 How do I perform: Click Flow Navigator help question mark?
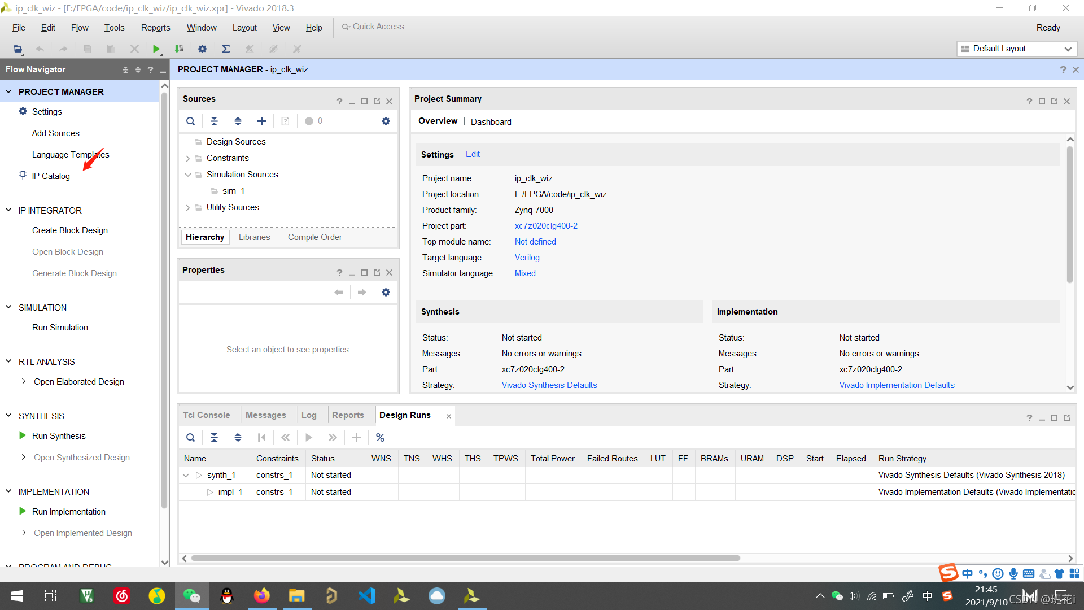click(x=150, y=69)
